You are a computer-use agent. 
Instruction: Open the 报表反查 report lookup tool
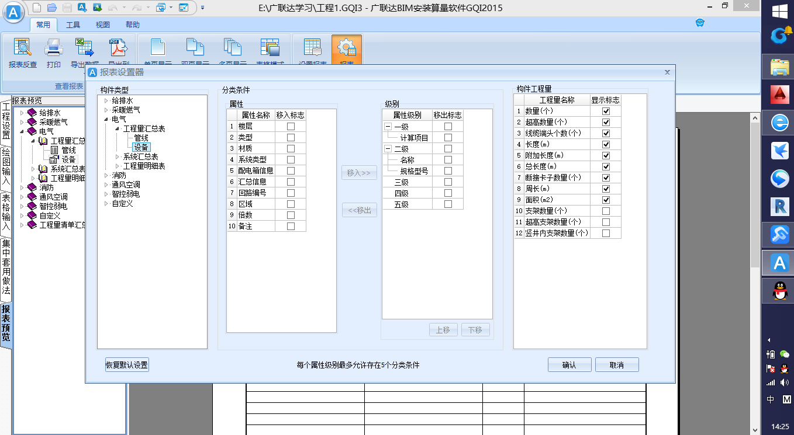[x=22, y=53]
